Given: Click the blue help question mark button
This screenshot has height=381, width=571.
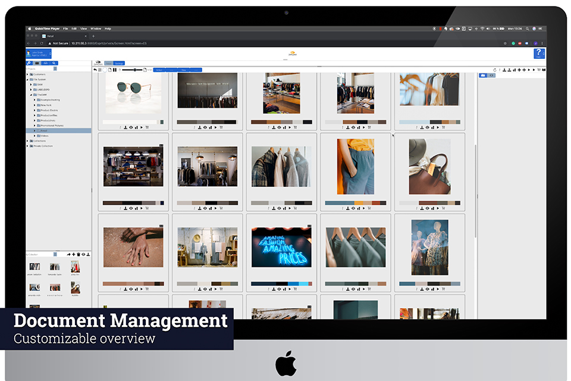Looking at the screenshot, I should point(539,53).
